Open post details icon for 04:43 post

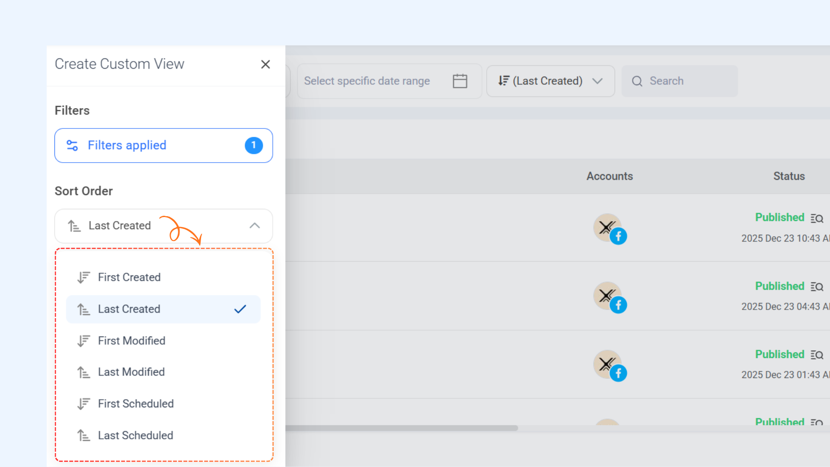point(817,287)
